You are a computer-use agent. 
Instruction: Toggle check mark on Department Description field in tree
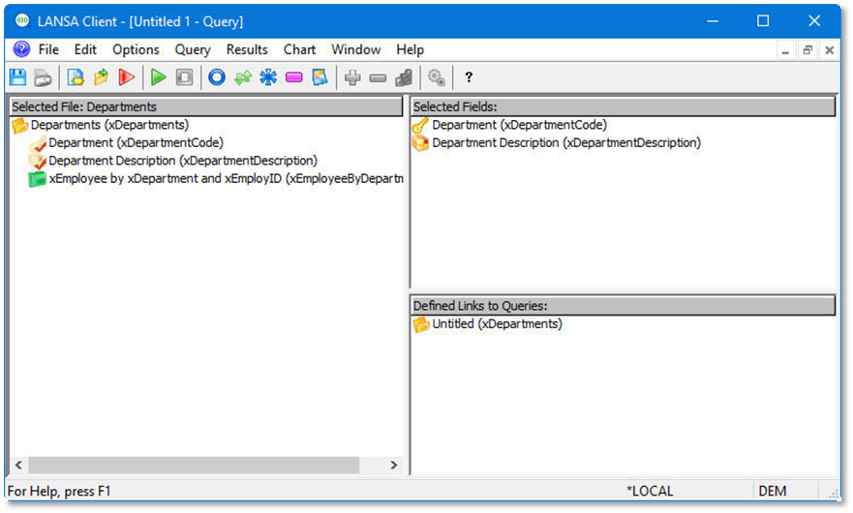coord(37,161)
